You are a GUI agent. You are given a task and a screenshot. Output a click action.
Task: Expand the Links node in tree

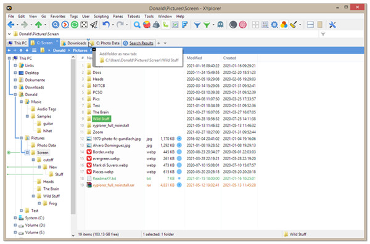[15, 65]
